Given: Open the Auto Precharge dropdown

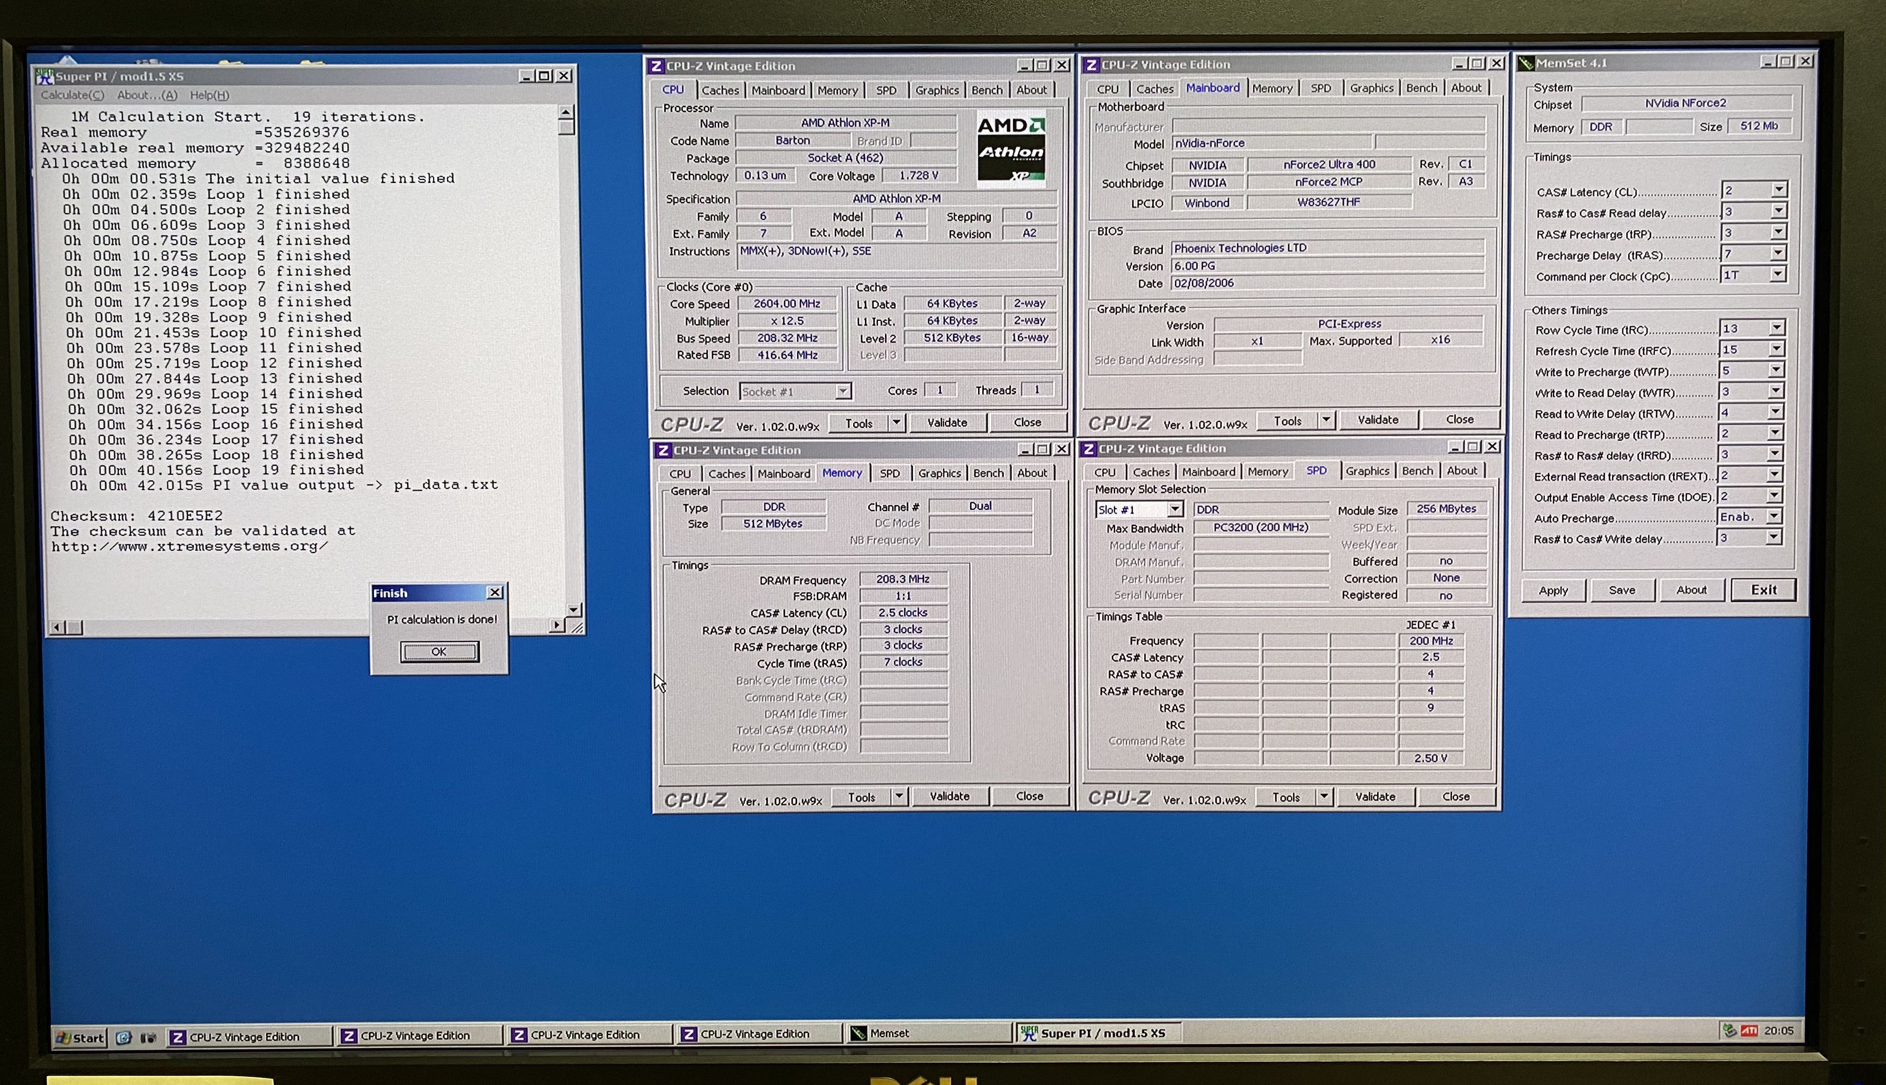Looking at the screenshot, I should 1774,516.
